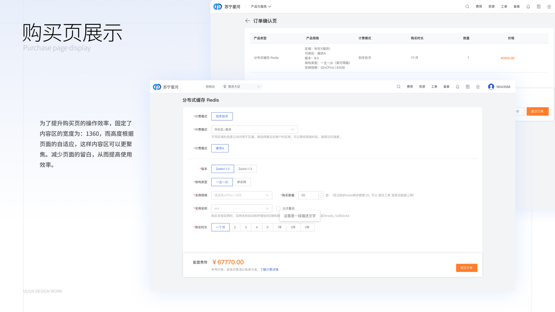Open the 请选择vCPUs | 内存 spec dropdown

point(241,195)
